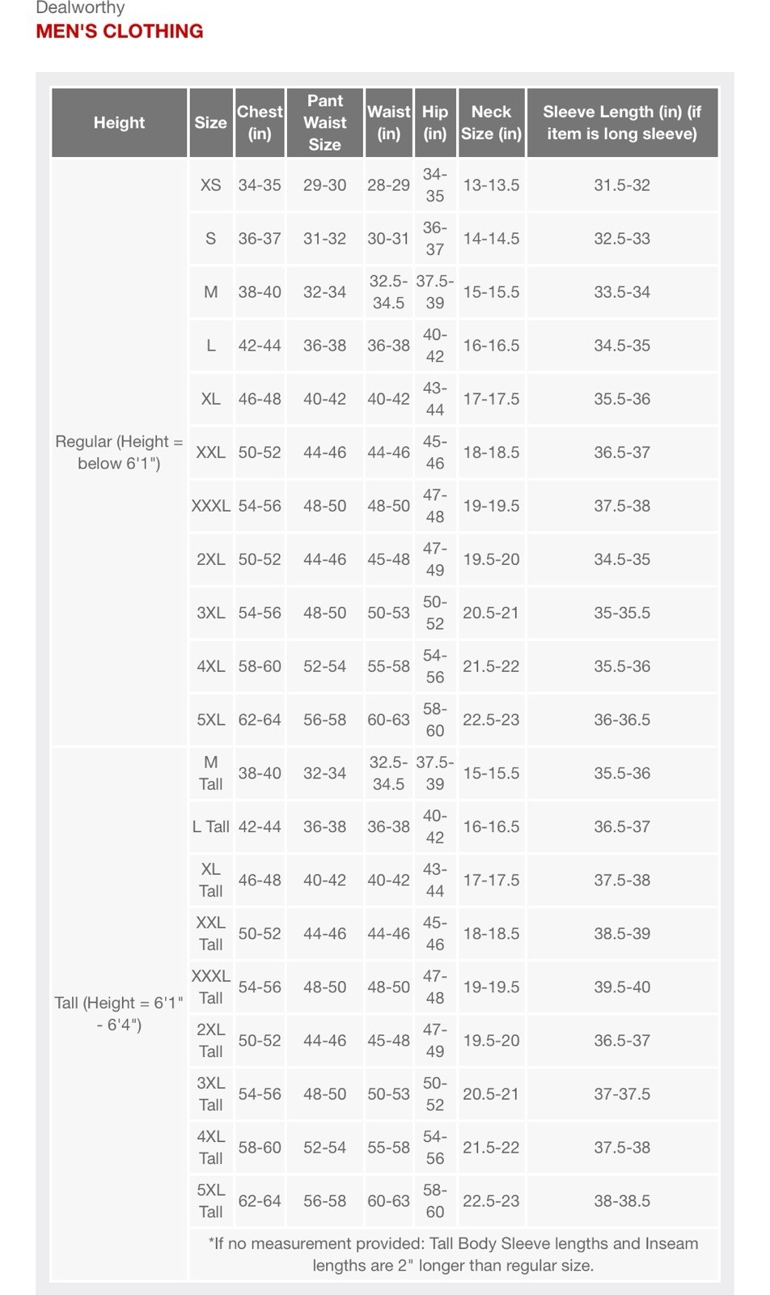
Task: Click the XXXL Tall size cell
Action: (x=210, y=987)
